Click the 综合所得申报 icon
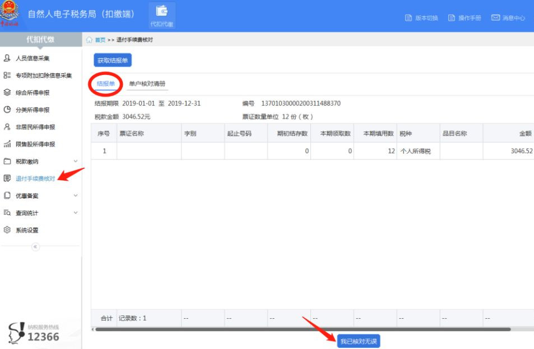The image size is (534, 349). (x=7, y=92)
